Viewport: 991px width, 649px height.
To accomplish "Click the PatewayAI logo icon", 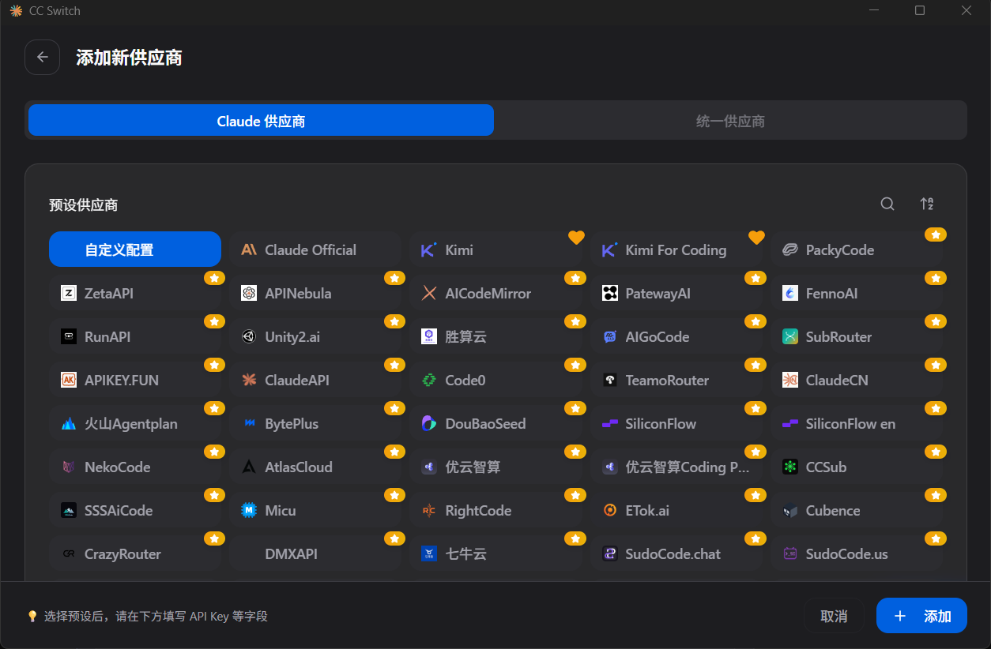I will pos(609,293).
